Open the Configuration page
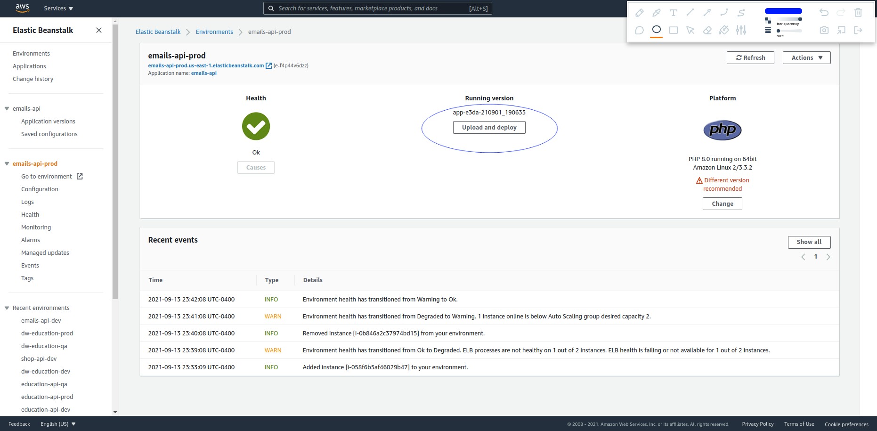This screenshot has width=877, height=431. pos(40,189)
